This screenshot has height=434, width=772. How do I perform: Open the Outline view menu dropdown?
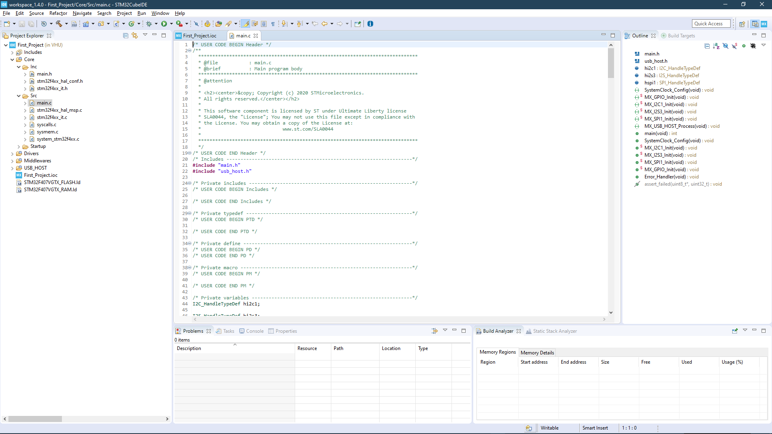pos(764,46)
